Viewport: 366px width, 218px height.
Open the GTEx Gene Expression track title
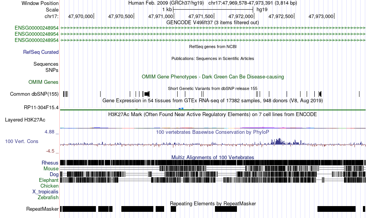pos(213,101)
